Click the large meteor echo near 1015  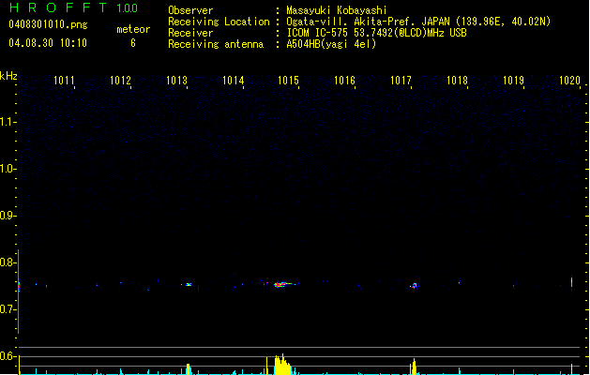pyautogui.click(x=283, y=284)
